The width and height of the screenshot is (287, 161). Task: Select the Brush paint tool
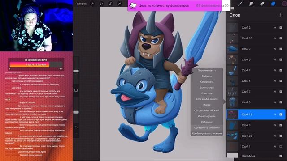(x=240, y=4)
